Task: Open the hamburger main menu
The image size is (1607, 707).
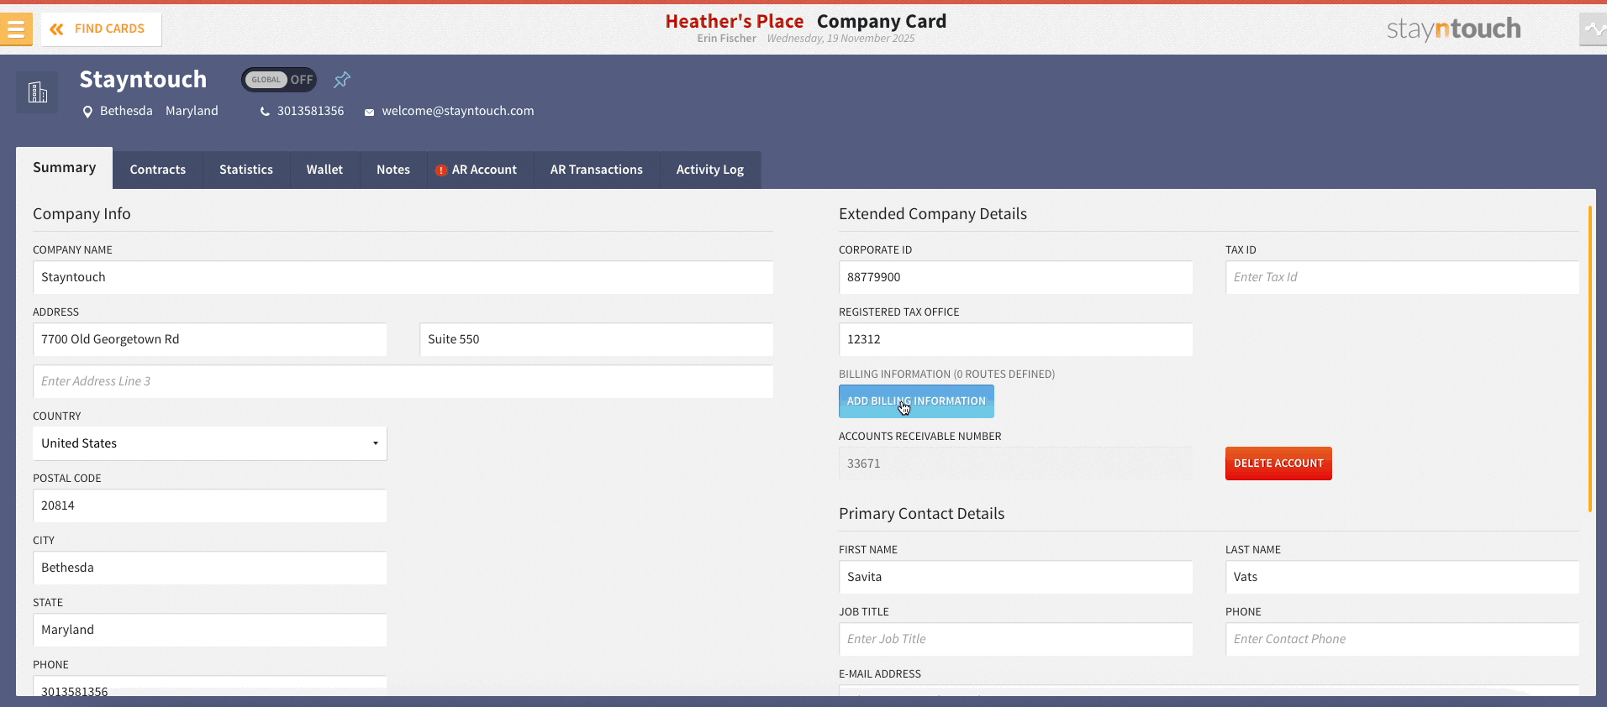Action: pos(16,29)
